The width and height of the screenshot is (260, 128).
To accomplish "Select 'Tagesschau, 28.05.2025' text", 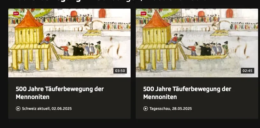I will coord(171,109).
